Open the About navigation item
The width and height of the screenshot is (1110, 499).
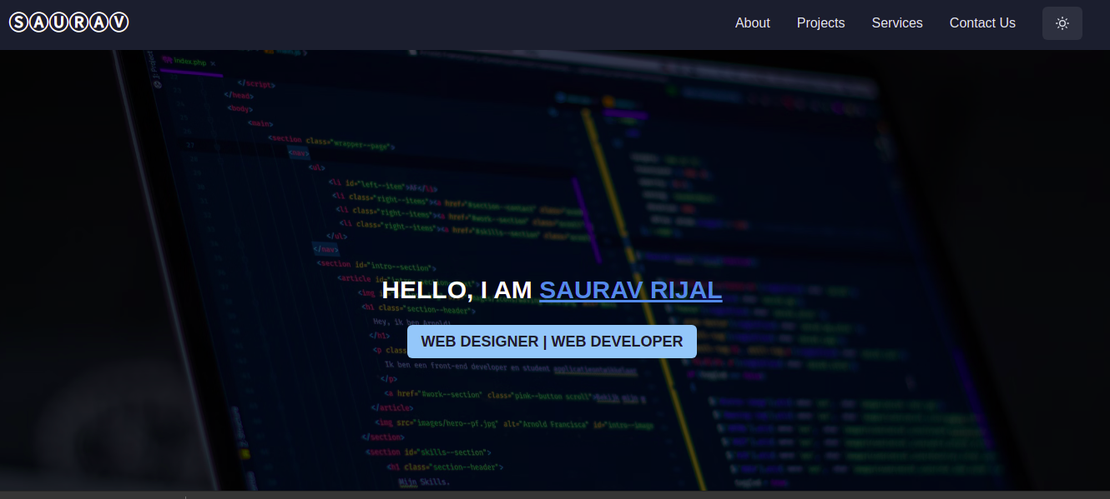(752, 23)
